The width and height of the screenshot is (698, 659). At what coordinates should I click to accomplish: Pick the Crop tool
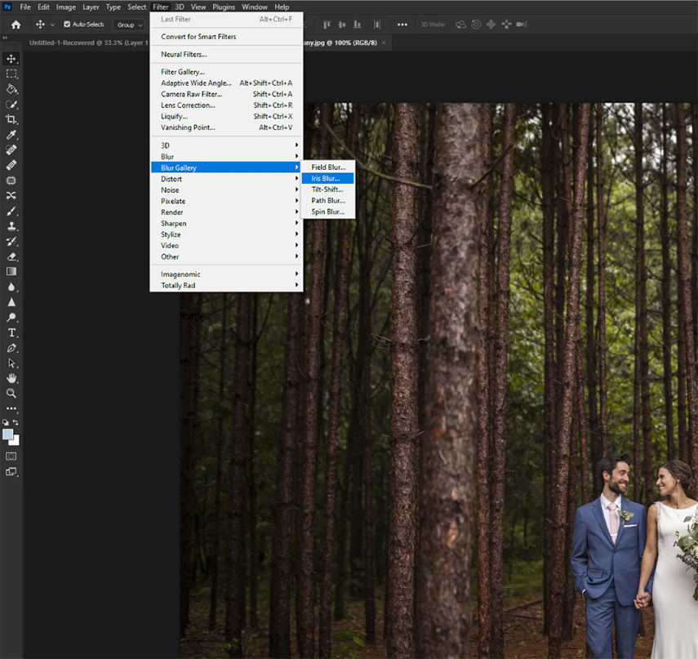coord(11,119)
